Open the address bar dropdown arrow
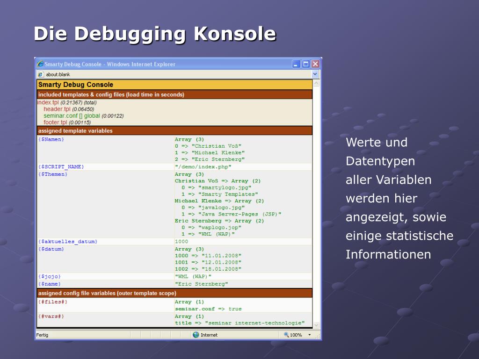479x359 pixels. 315,74
